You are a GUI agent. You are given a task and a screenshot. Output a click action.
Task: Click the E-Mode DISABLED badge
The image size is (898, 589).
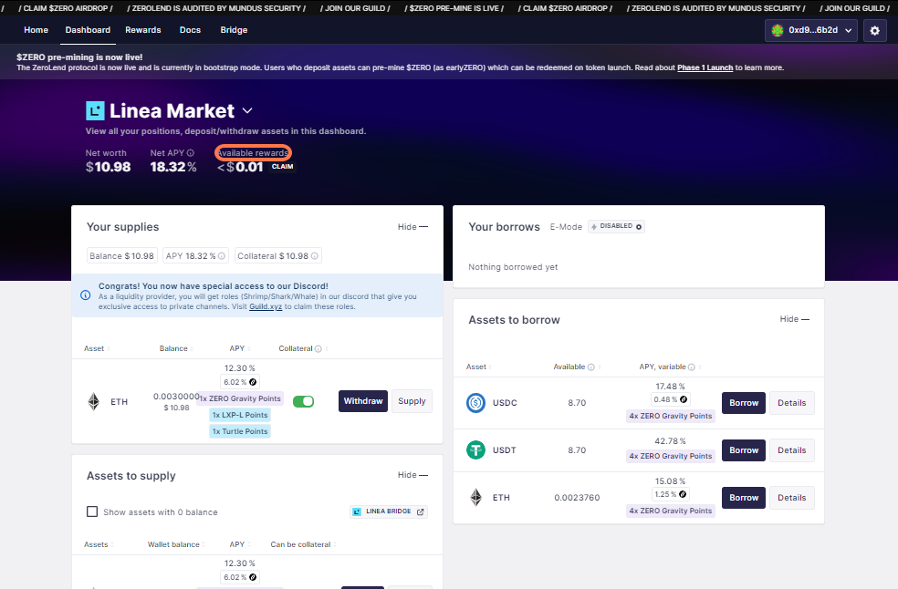(x=616, y=227)
